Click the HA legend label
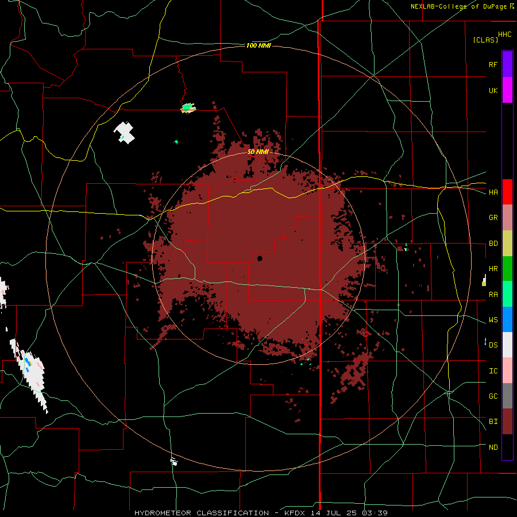517x517 pixels. (493, 192)
